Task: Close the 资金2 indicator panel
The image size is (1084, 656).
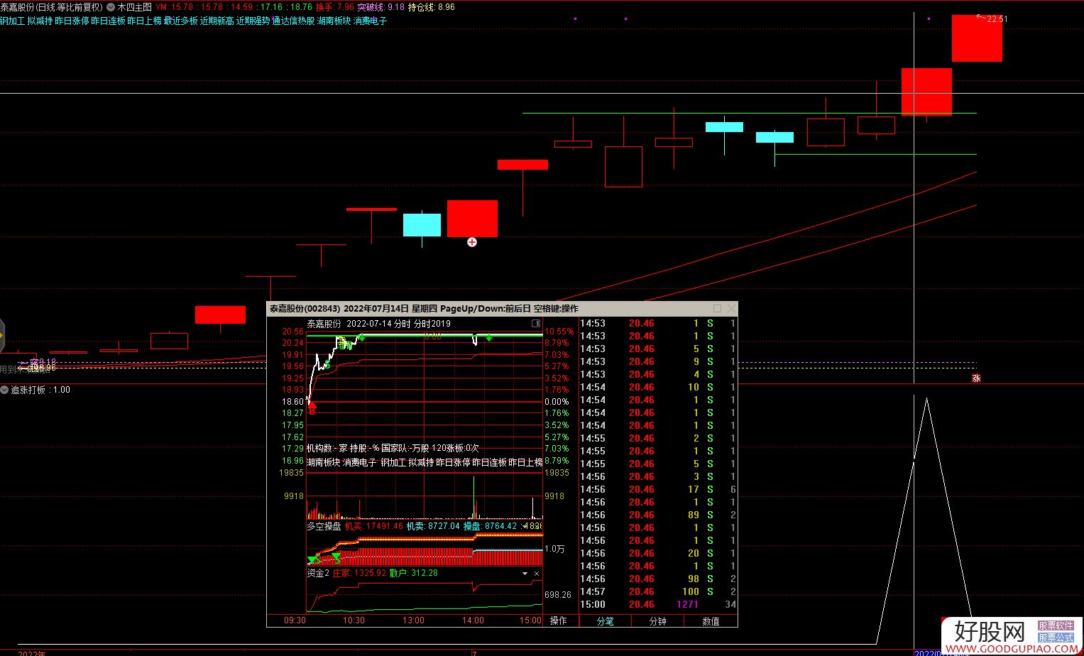Action: [x=537, y=574]
